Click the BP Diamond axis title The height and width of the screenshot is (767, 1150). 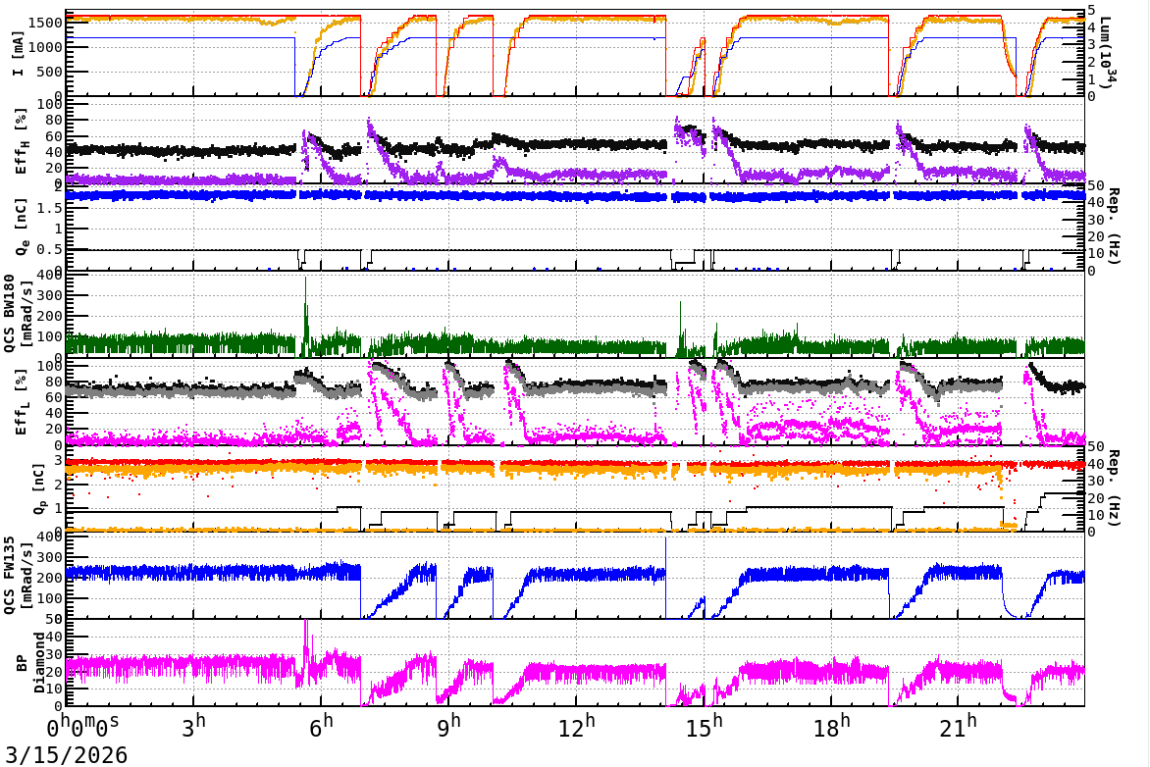(x=29, y=662)
